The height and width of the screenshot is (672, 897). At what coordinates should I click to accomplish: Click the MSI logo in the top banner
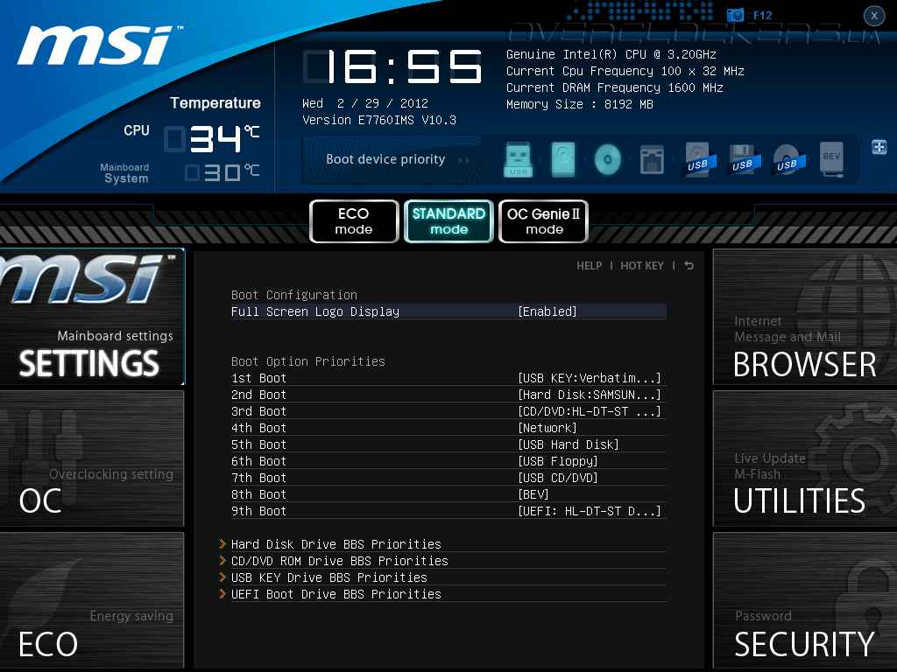[x=99, y=45]
